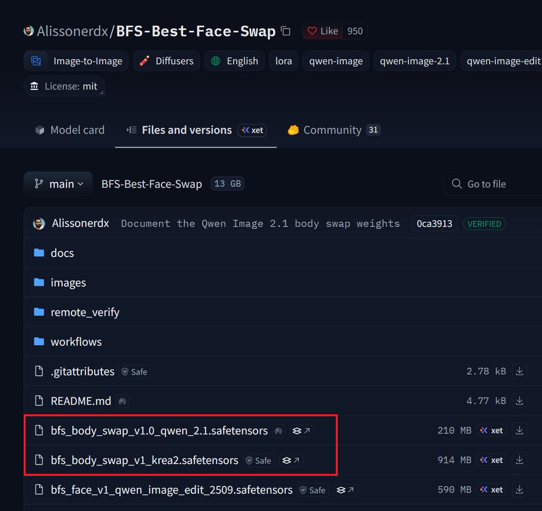Open commit hash 0ca3913
Image resolution: width=542 pixels, height=511 pixels.
tap(435, 224)
